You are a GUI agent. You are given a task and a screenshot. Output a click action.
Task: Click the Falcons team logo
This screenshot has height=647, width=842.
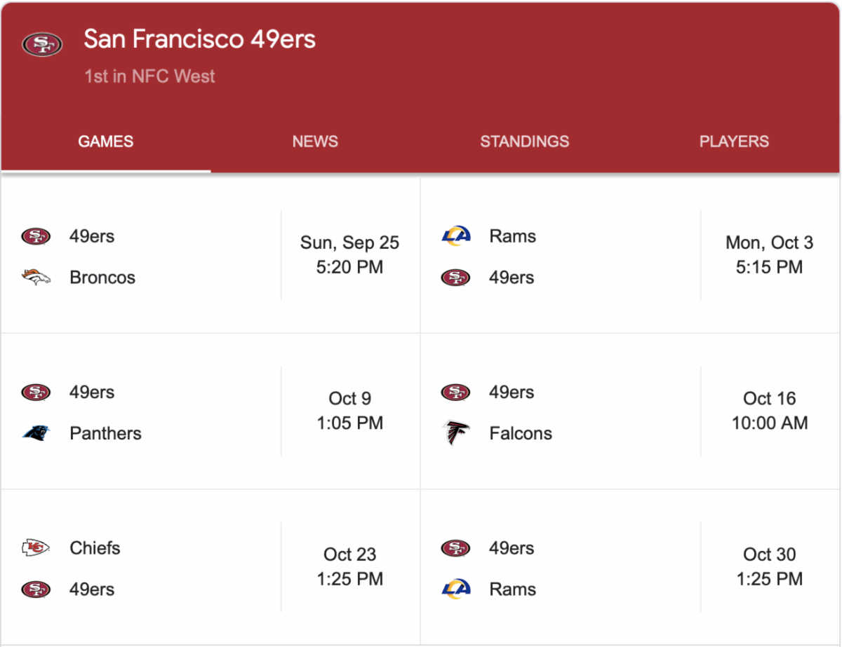(x=456, y=433)
